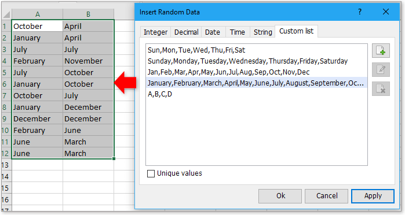The width and height of the screenshot is (405, 215).
Task: Open the dialog help question mark
Action: point(360,12)
